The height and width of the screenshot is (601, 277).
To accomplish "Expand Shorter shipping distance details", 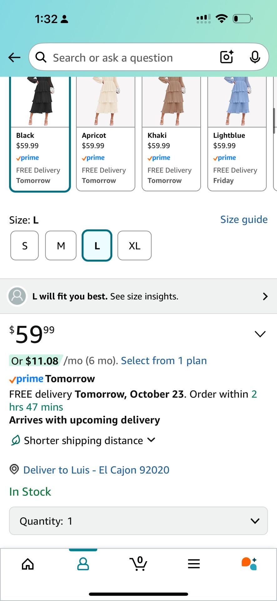I will [83, 440].
